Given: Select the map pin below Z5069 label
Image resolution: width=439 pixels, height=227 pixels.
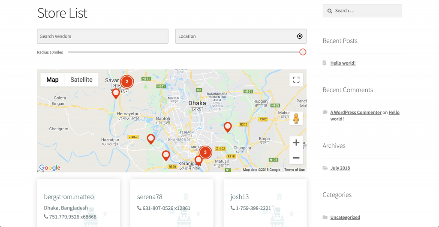Looking at the screenshot, I should pos(151,139).
